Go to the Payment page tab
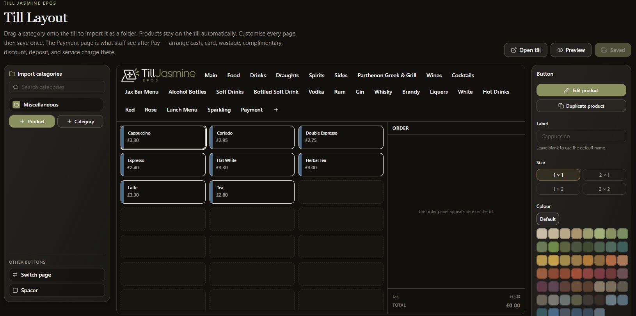Screen dimensions: 636x316 pos(252,110)
